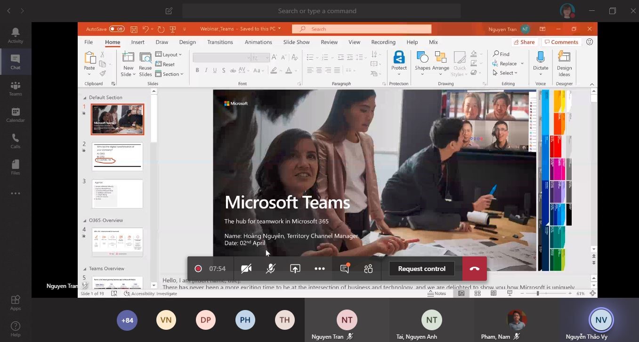Open Activity in Teams sidebar
639x342 pixels.
click(x=16, y=35)
